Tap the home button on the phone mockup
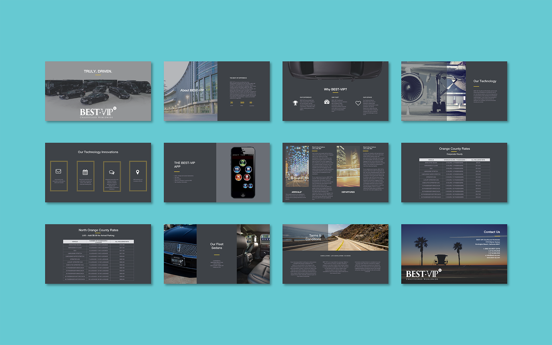Image resolution: width=552 pixels, height=345 pixels. click(x=243, y=195)
